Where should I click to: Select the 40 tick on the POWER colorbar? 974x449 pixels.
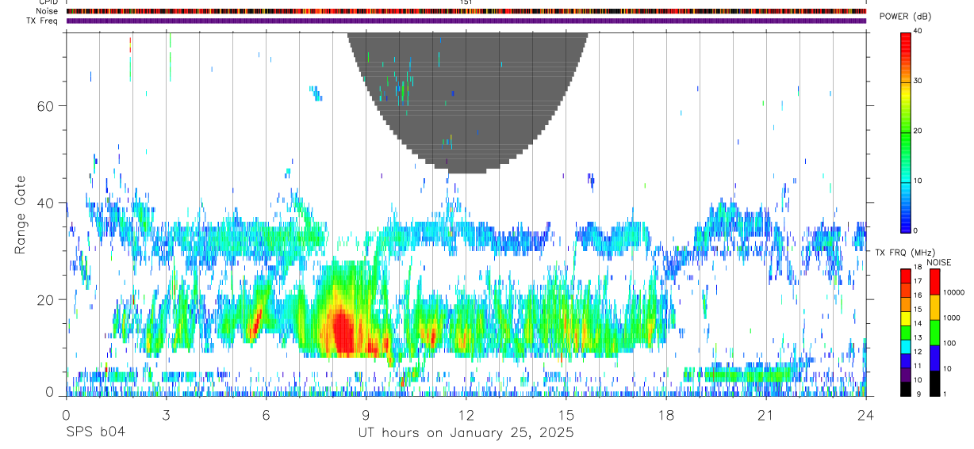click(x=918, y=31)
